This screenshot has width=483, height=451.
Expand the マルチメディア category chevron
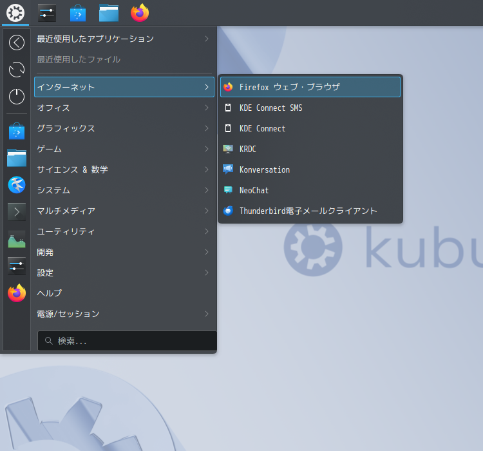tap(207, 211)
